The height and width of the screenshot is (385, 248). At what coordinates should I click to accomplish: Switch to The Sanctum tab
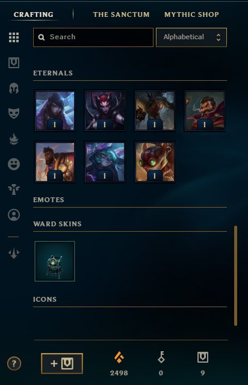coord(121,14)
